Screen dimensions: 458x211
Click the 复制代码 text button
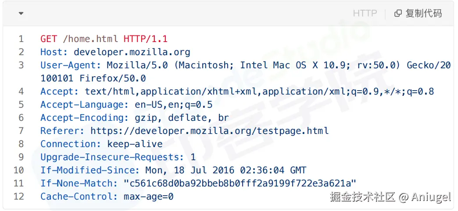click(423, 14)
